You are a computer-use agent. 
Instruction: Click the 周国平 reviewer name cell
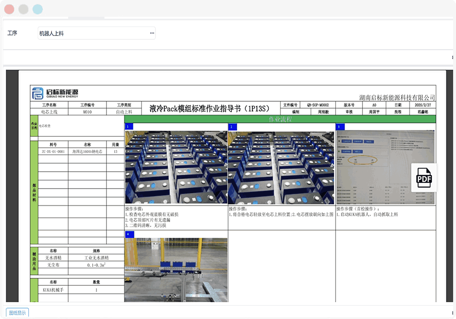[x=374, y=112]
